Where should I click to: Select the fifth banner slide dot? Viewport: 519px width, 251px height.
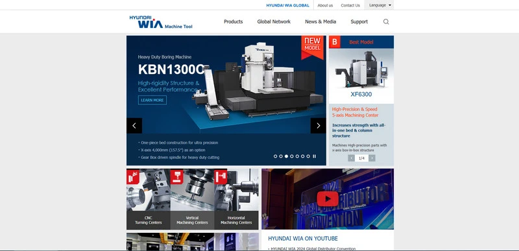tap(297, 156)
